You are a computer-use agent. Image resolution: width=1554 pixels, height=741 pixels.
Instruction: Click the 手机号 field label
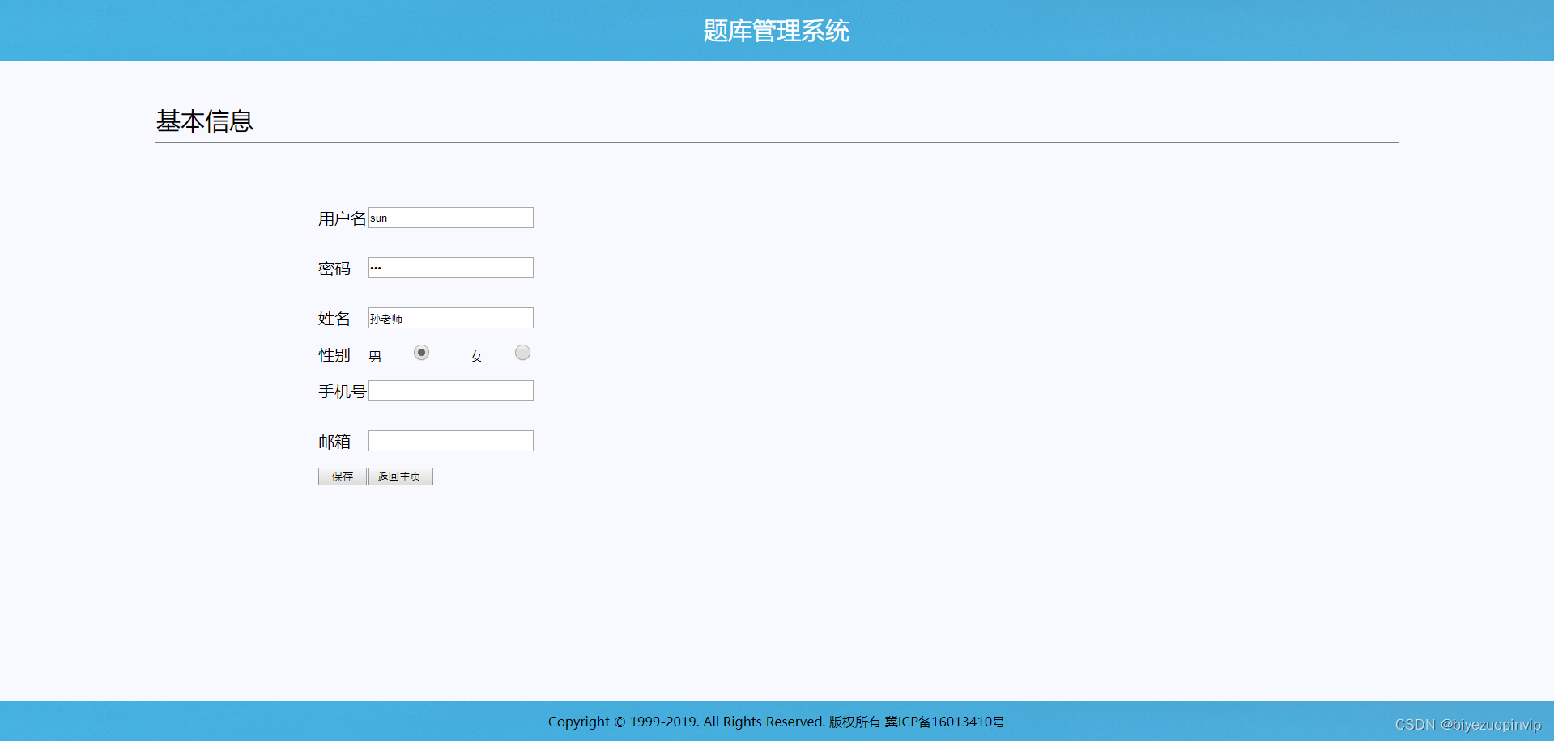pyautogui.click(x=341, y=392)
